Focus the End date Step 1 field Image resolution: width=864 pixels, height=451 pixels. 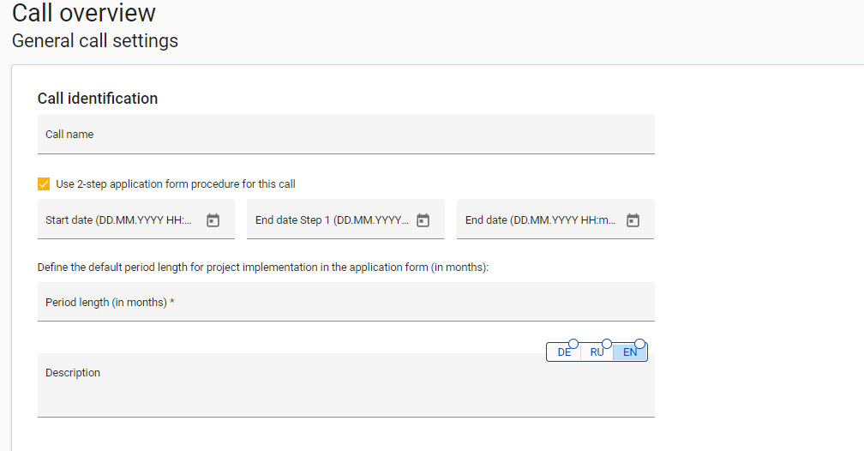tap(330, 220)
